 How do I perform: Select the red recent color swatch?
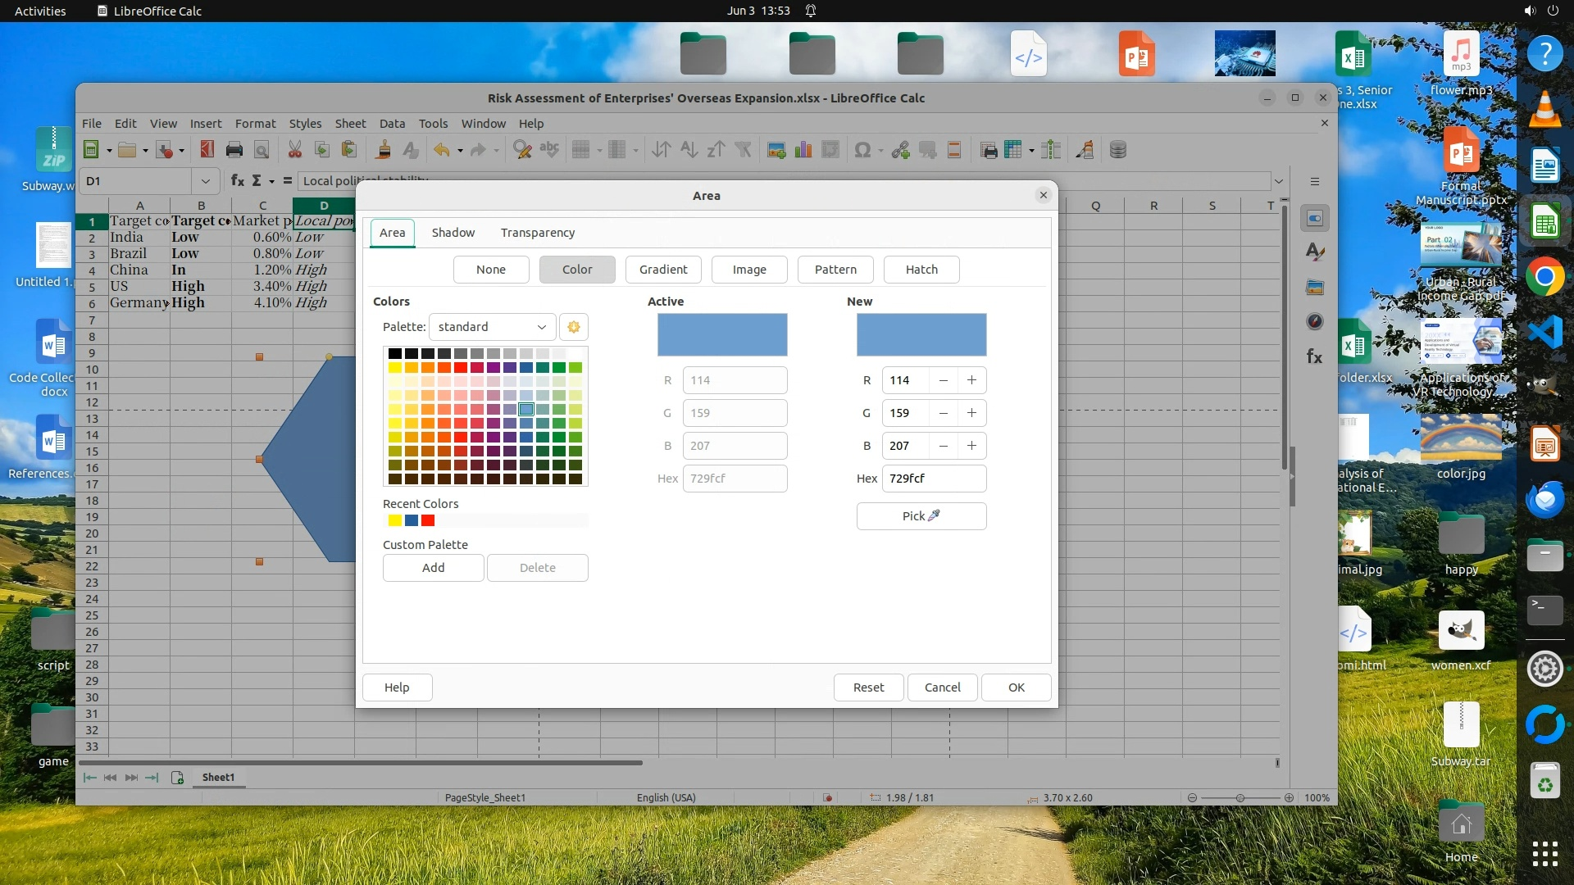pyautogui.click(x=428, y=521)
